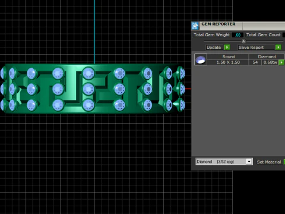Click the green Update arrow button
Viewport: 285px width, 214px height.
coord(227,48)
